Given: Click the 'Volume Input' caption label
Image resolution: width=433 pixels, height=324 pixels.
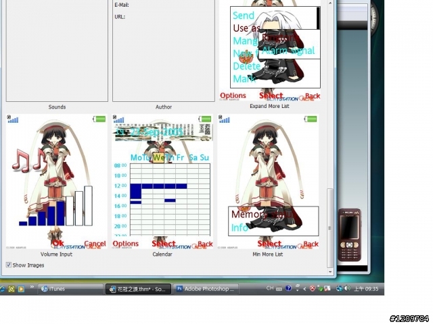Looking at the screenshot, I should tap(56, 254).
